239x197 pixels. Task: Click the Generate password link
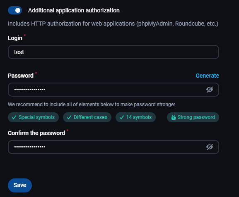click(x=207, y=76)
